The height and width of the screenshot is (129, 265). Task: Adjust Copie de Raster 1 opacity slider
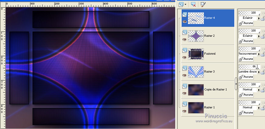tap(249, 84)
